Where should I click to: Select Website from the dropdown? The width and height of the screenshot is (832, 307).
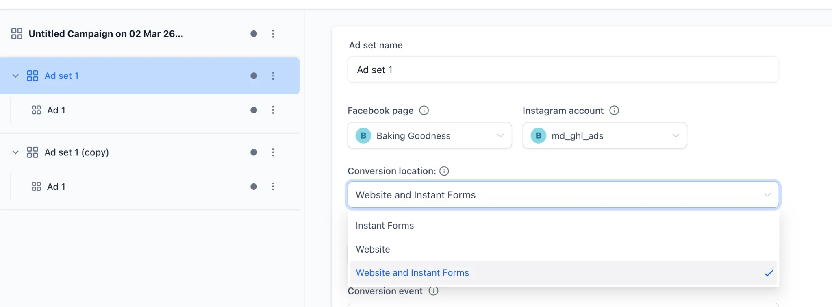click(372, 249)
